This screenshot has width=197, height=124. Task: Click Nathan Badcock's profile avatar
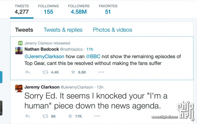click(x=19, y=50)
